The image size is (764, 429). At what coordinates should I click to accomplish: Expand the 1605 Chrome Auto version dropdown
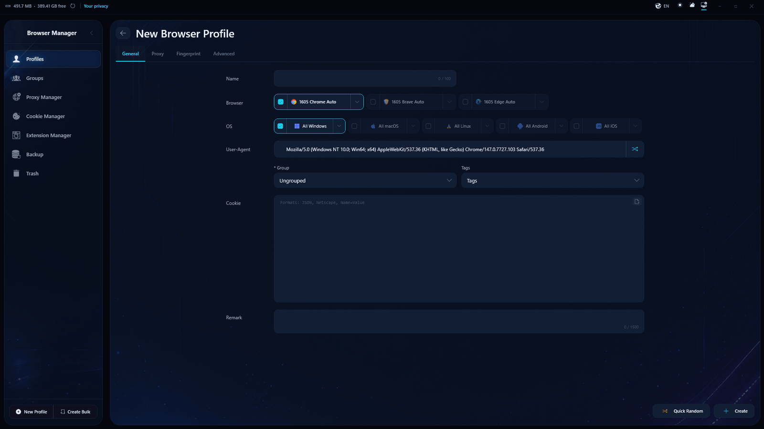pyautogui.click(x=357, y=102)
